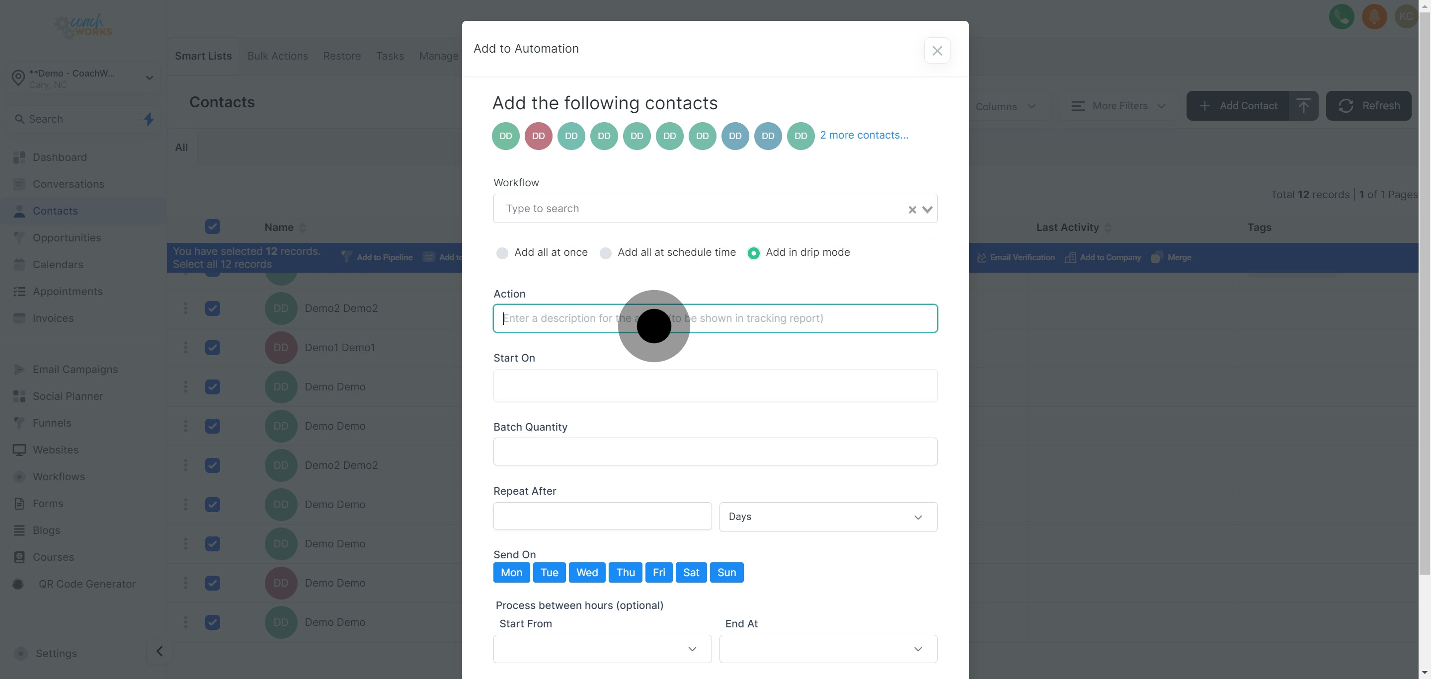This screenshot has width=1431, height=679.
Task: Click the upload contacts arrow icon
Action: pos(1303,105)
